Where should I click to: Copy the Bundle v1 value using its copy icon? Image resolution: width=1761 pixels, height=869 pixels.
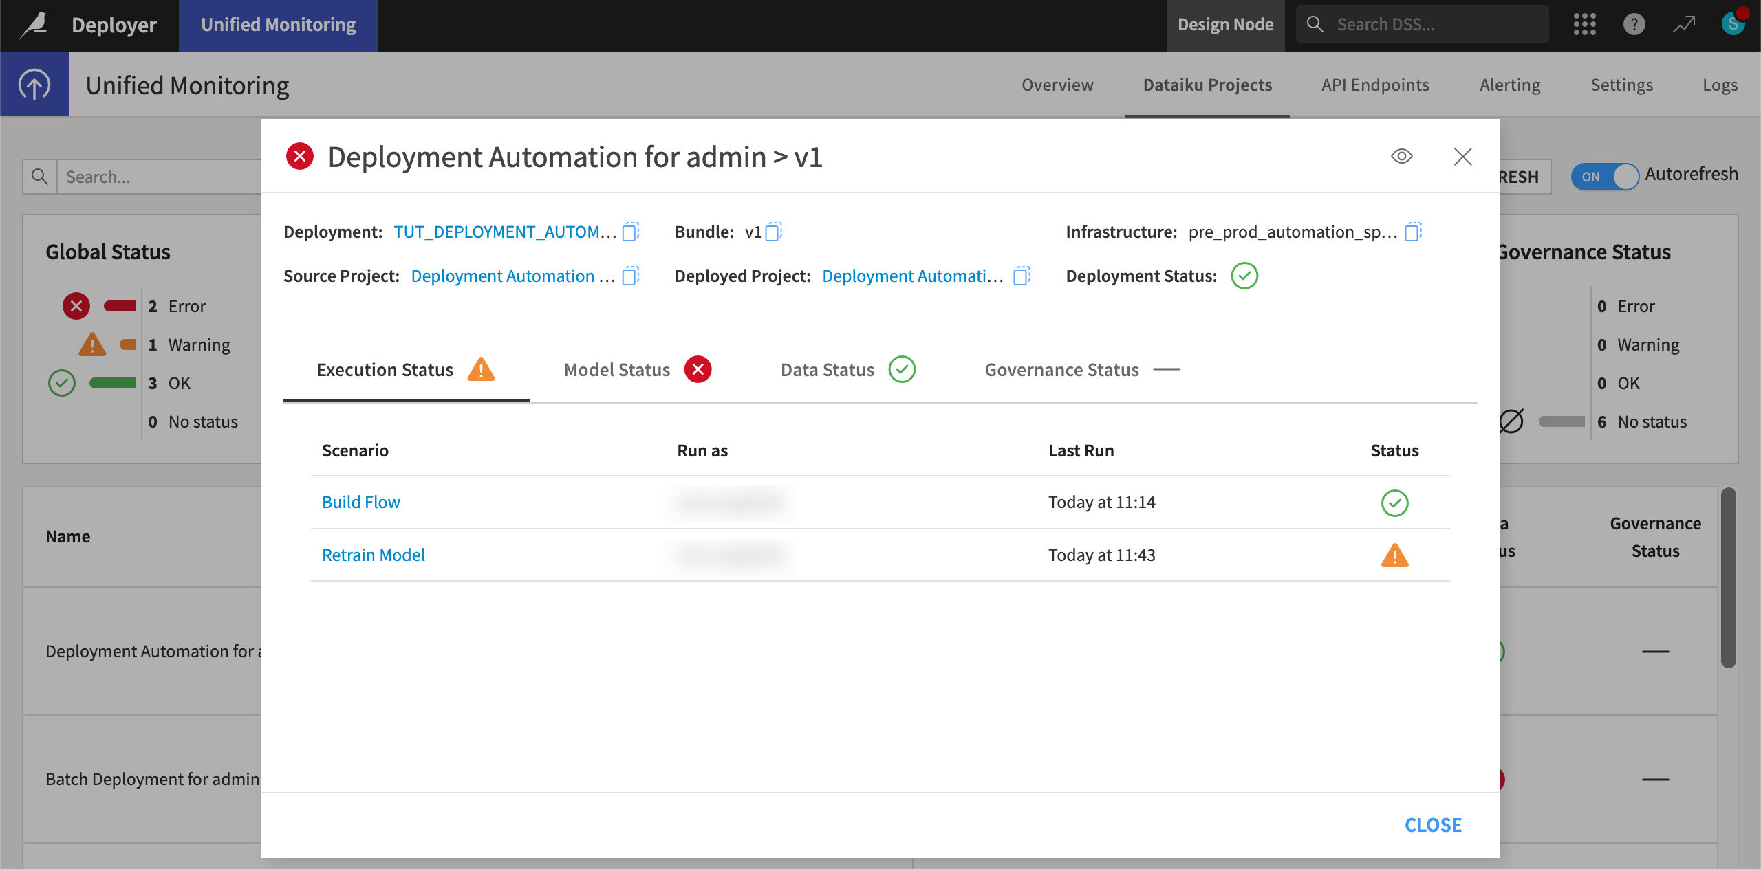(775, 232)
